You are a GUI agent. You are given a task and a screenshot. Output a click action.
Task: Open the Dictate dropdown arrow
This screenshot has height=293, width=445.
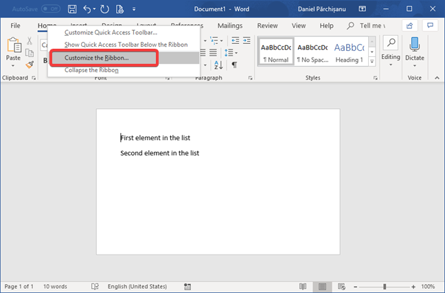[415, 66]
